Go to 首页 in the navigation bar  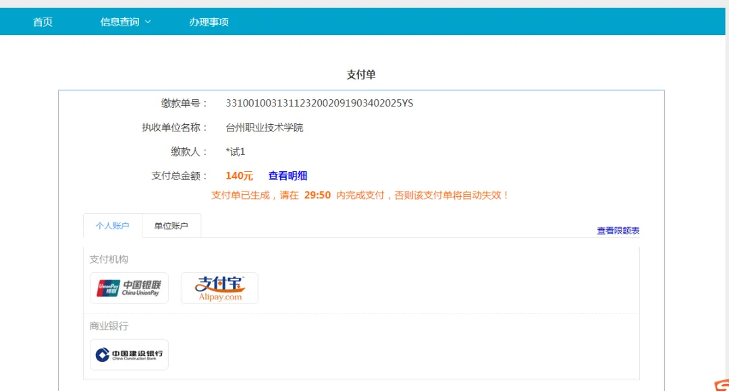[43, 22]
